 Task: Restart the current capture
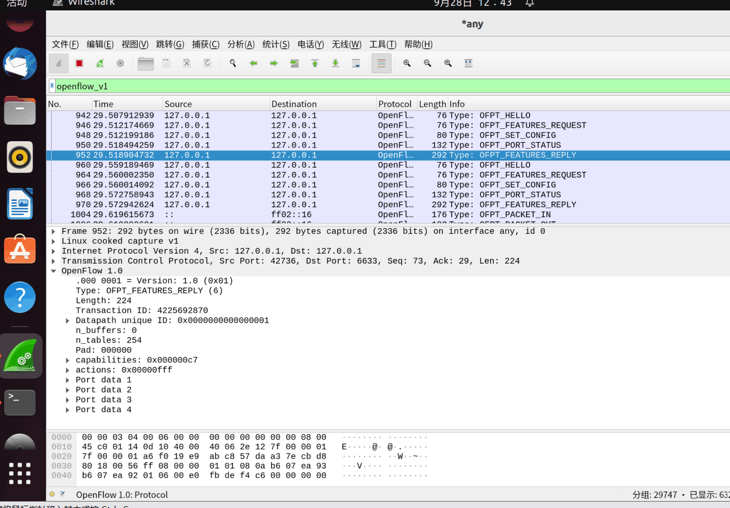click(100, 63)
